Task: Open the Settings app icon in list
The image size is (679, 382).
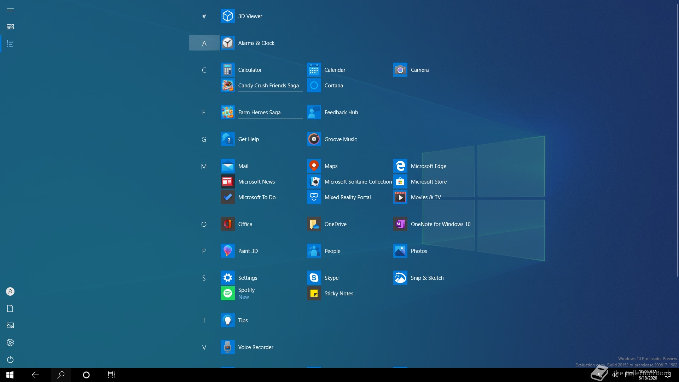Action: tap(227, 278)
